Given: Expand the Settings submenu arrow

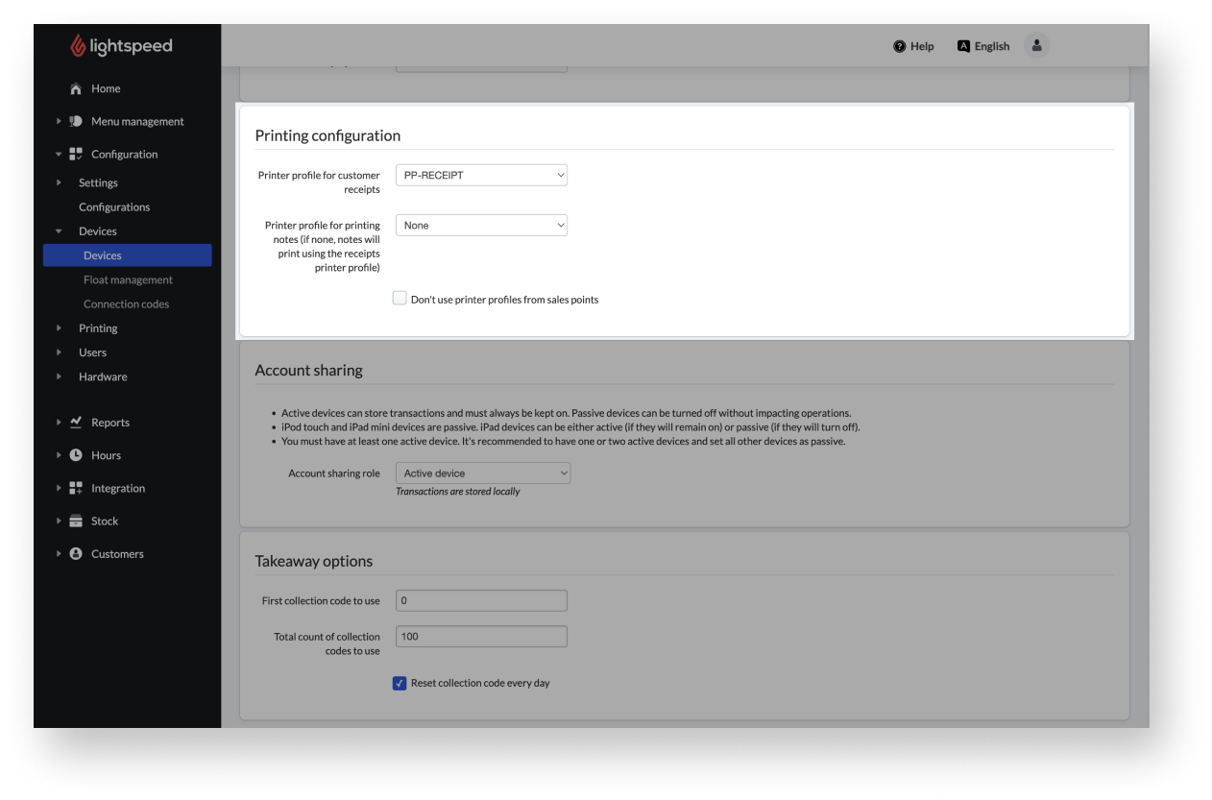Looking at the screenshot, I should tap(59, 182).
